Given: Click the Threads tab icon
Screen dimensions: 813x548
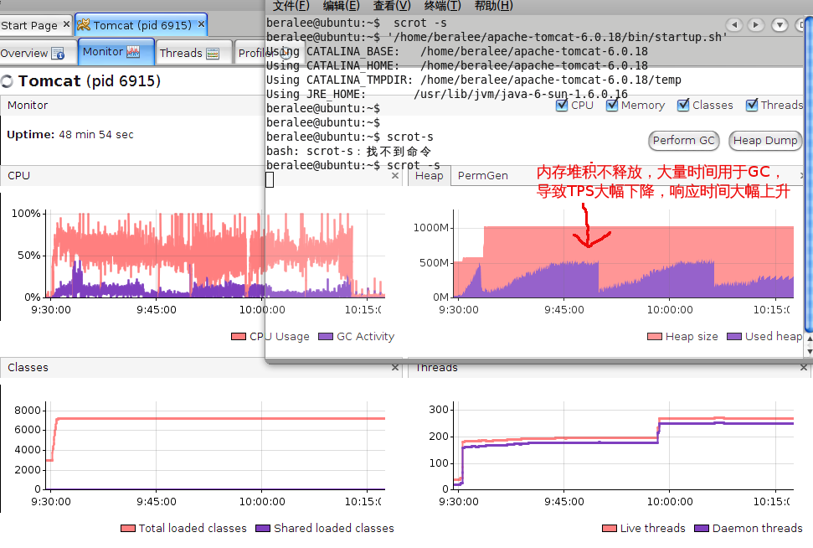Looking at the screenshot, I should (x=213, y=54).
